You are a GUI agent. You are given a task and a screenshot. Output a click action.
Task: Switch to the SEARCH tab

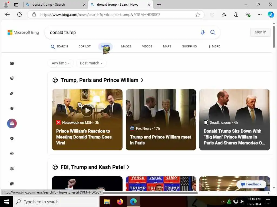(59, 46)
